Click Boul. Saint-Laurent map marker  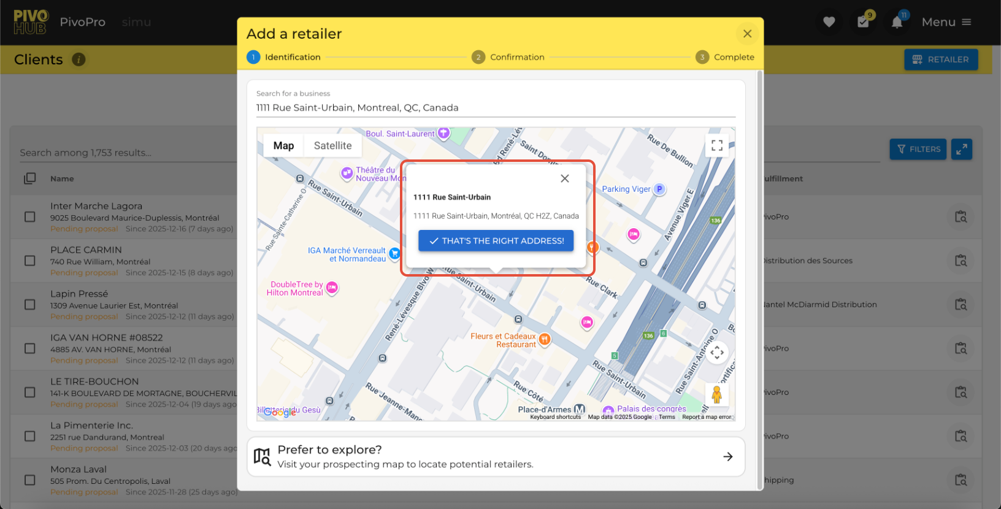point(443,133)
